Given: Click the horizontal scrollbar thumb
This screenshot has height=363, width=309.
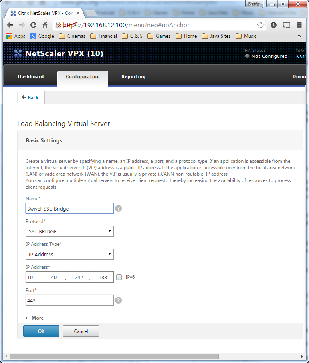Looking at the screenshot, I should 114,356.
